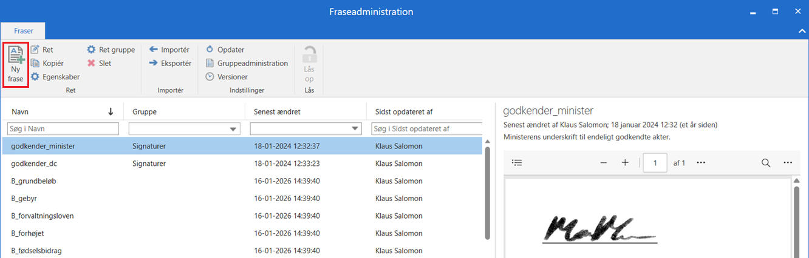The image size is (809, 258).
Task: Delete phrase with the Slet button
Action: pyautogui.click(x=99, y=63)
